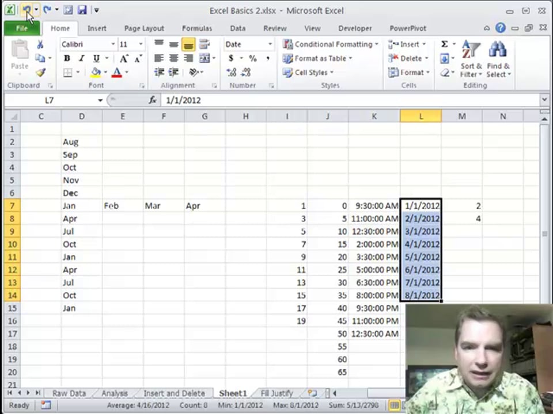Click Format cells button
The height and width of the screenshot is (414, 553).
pyautogui.click(x=409, y=72)
